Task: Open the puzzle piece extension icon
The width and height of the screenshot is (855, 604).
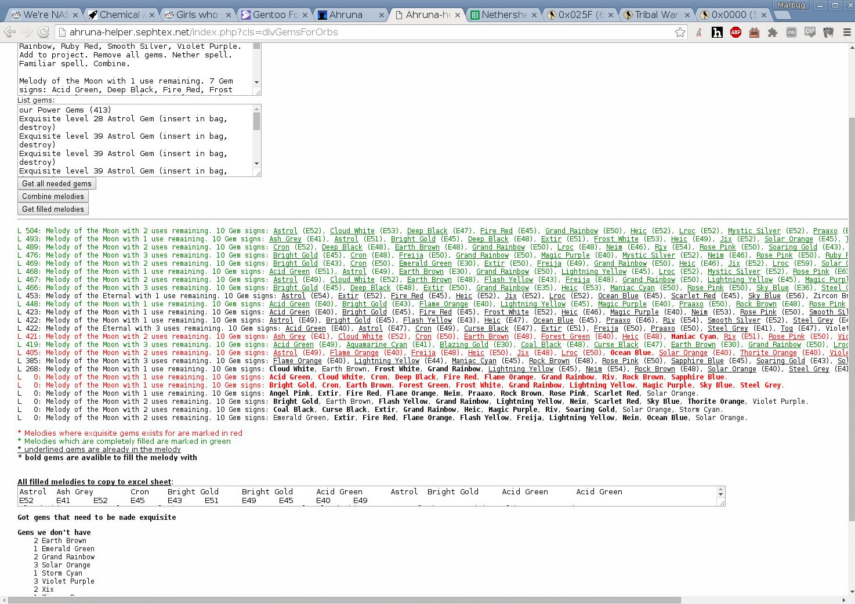Action: coord(773,32)
